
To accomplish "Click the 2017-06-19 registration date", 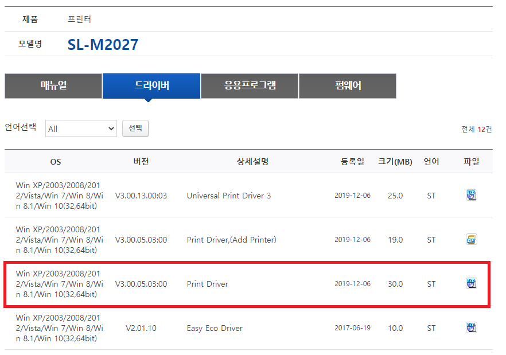I will click(x=352, y=328).
